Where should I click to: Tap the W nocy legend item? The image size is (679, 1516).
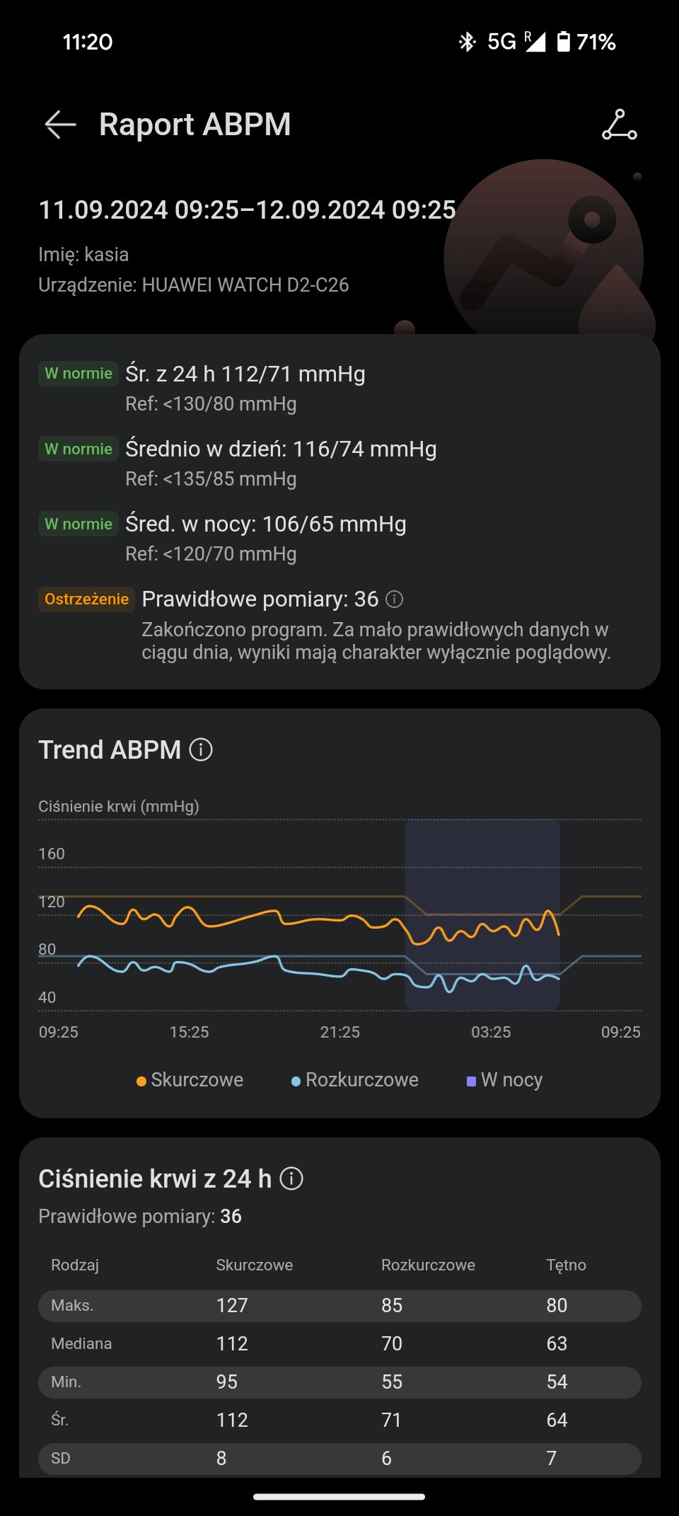point(505,1080)
